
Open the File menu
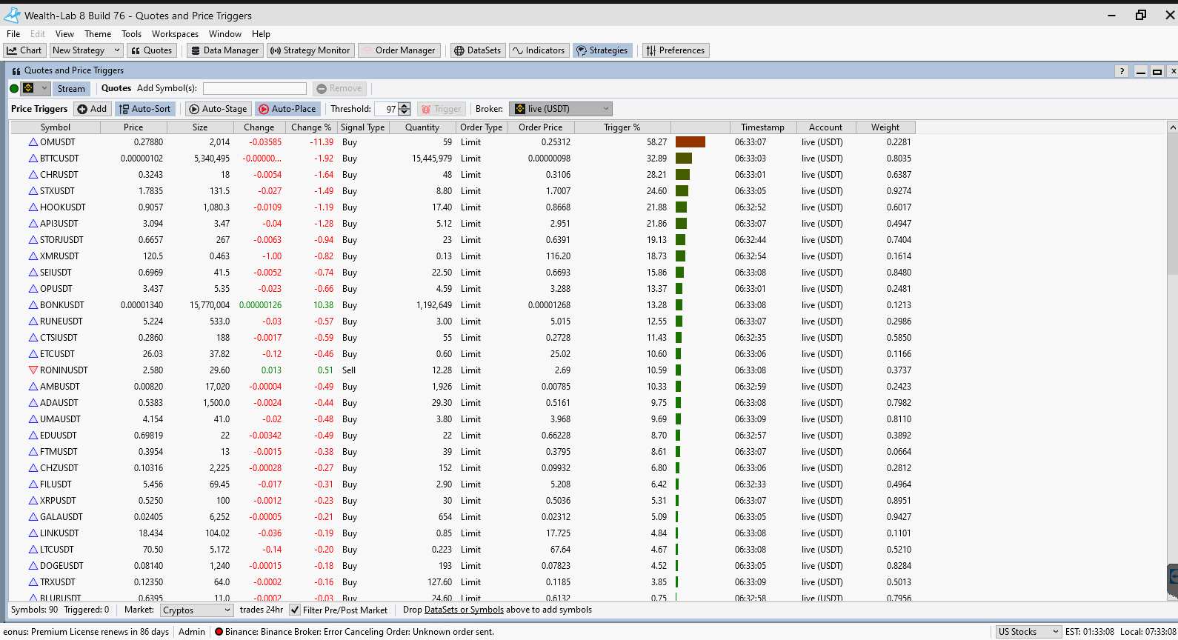coord(13,34)
